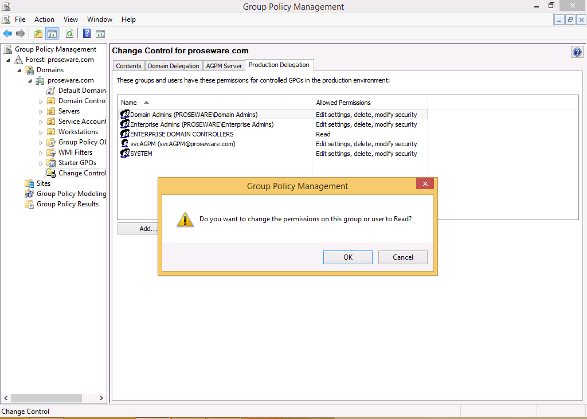Toggle Show/Hide Console Tree toolbar icon
587x419 pixels.
[52, 34]
